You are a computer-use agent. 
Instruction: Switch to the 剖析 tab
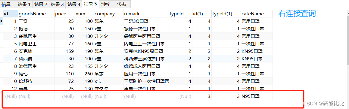107,4
